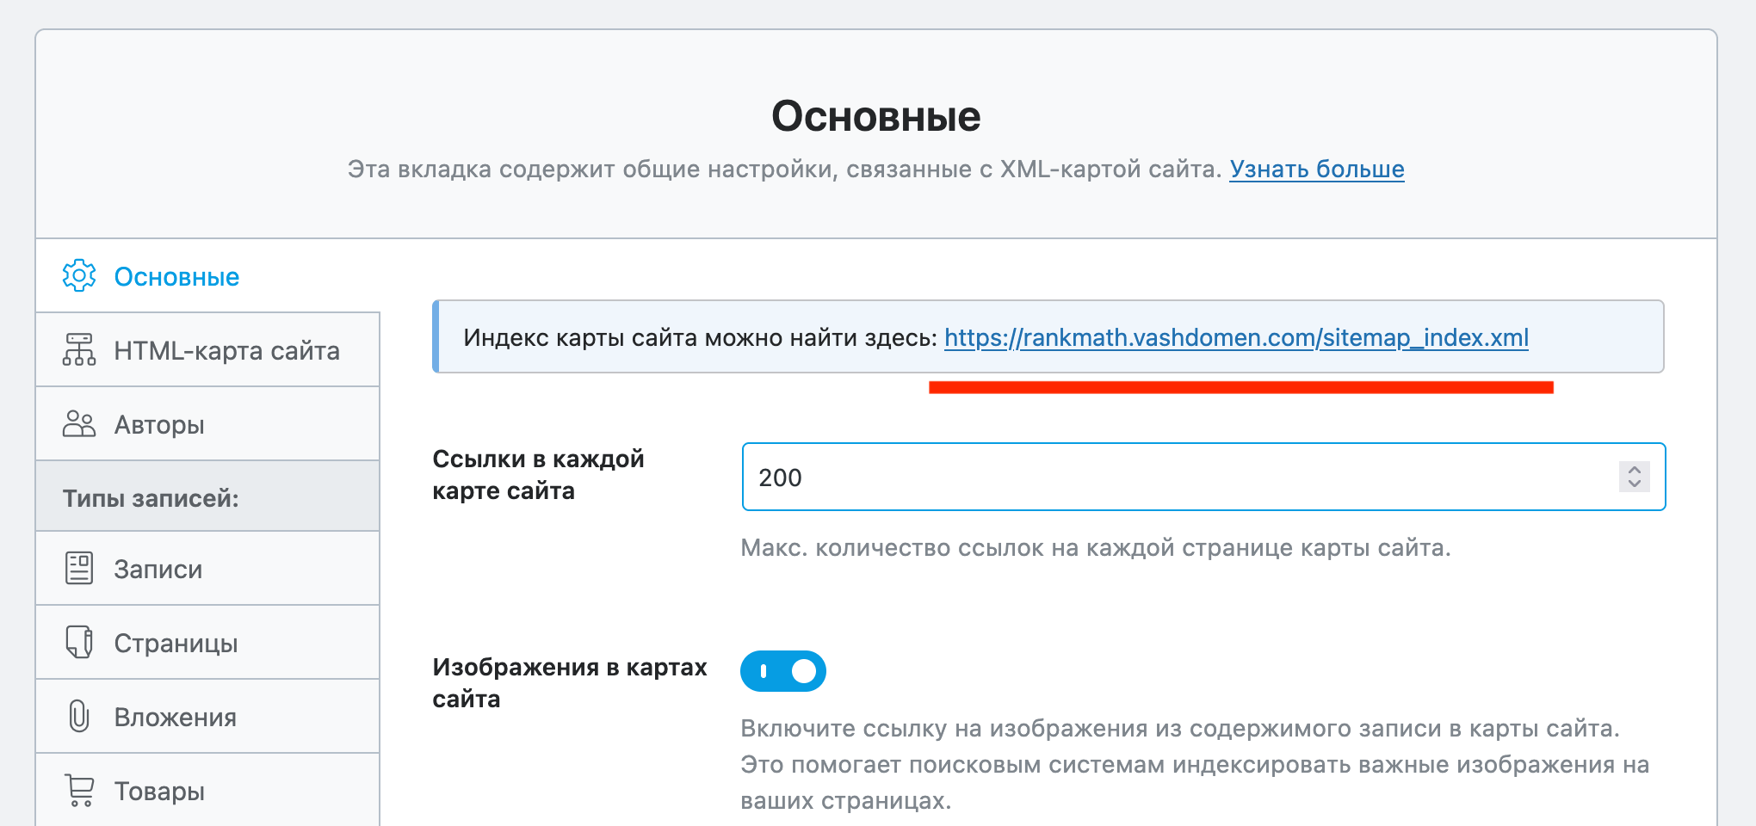1756x826 pixels.
Task: Toggle Изображения в картах сайта switch
Action: (783, 671)
